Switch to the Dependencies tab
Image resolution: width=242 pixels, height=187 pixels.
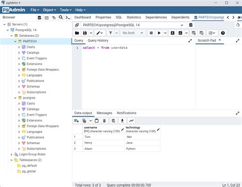(x=156, y=17)
